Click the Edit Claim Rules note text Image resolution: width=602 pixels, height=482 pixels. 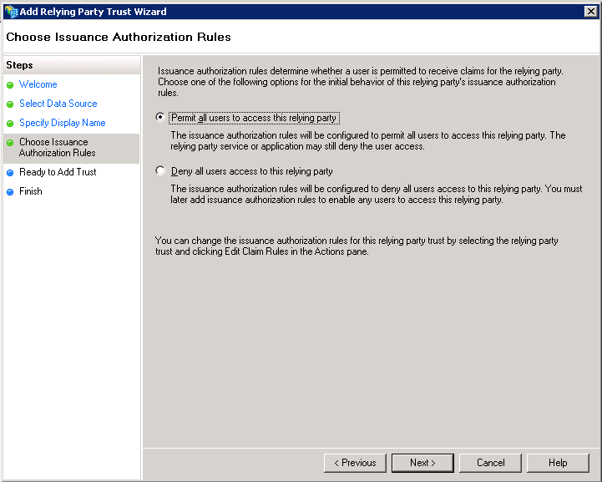[357, 246]
